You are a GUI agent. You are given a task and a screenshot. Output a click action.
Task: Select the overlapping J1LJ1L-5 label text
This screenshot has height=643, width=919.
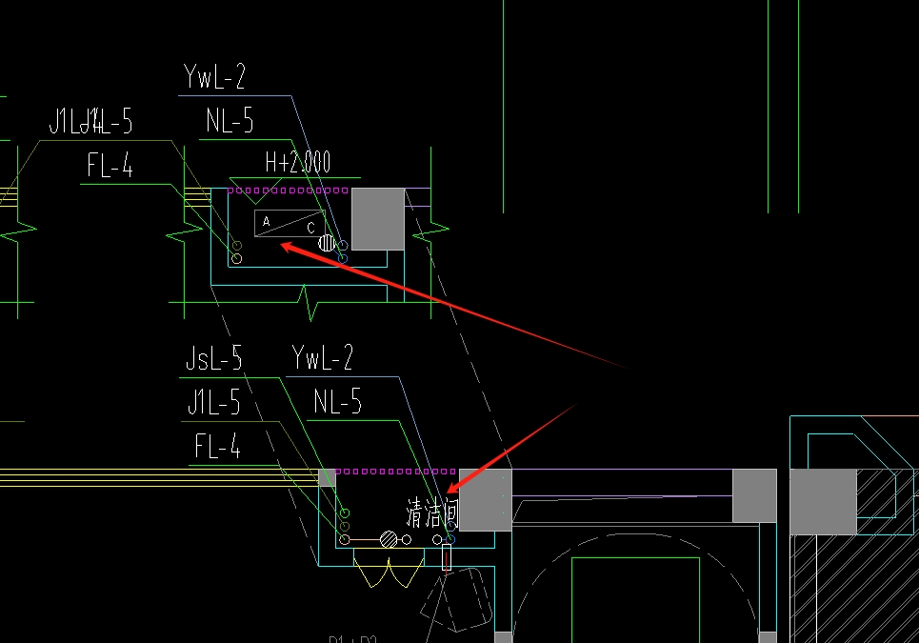[90, 121]
